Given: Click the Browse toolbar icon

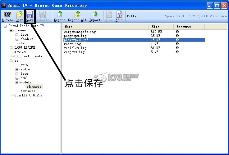Looking at the screenshot, I should tap(7, 16).
